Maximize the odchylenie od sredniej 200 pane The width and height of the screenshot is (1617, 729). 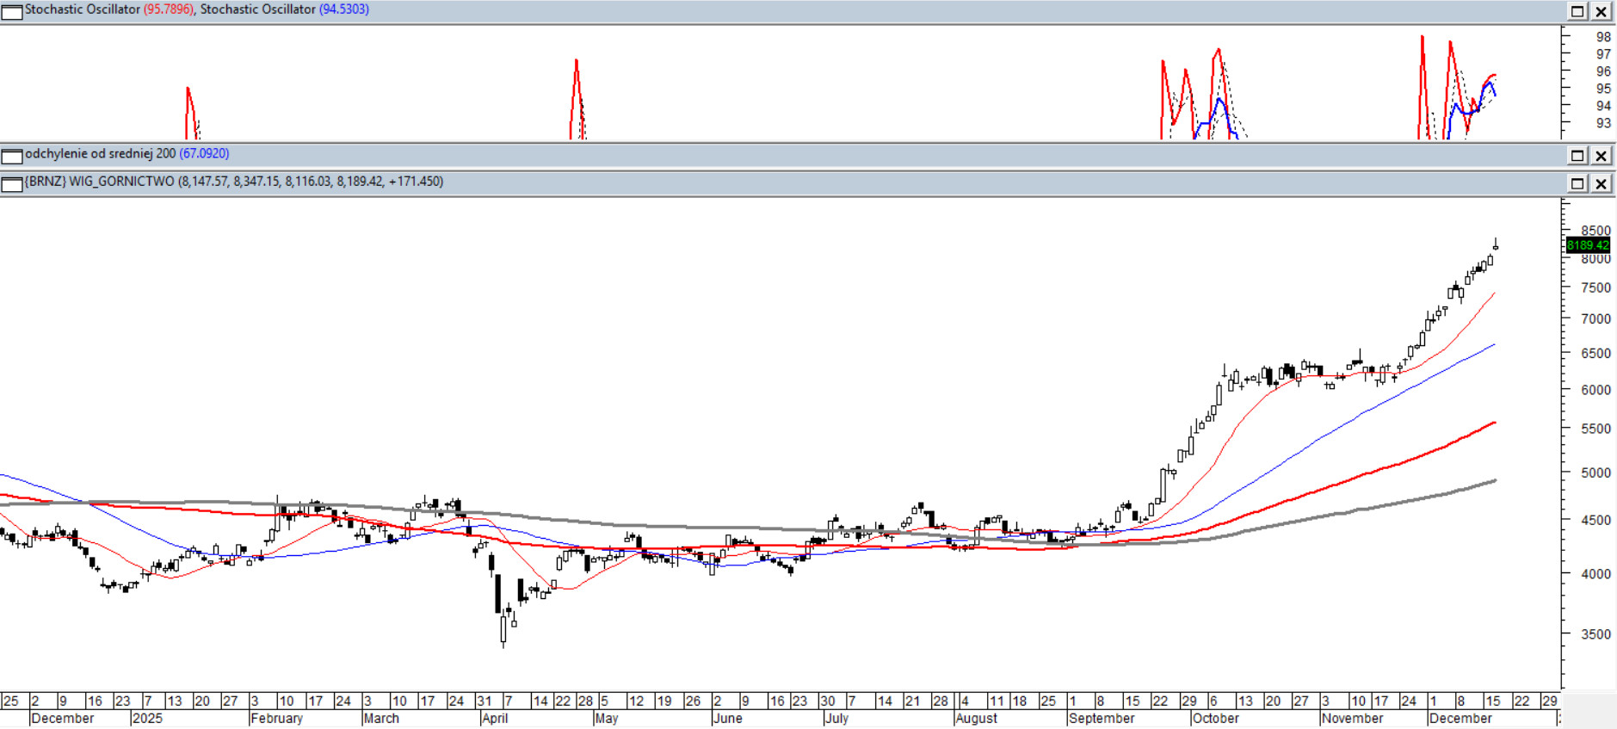click(1577, 156)
